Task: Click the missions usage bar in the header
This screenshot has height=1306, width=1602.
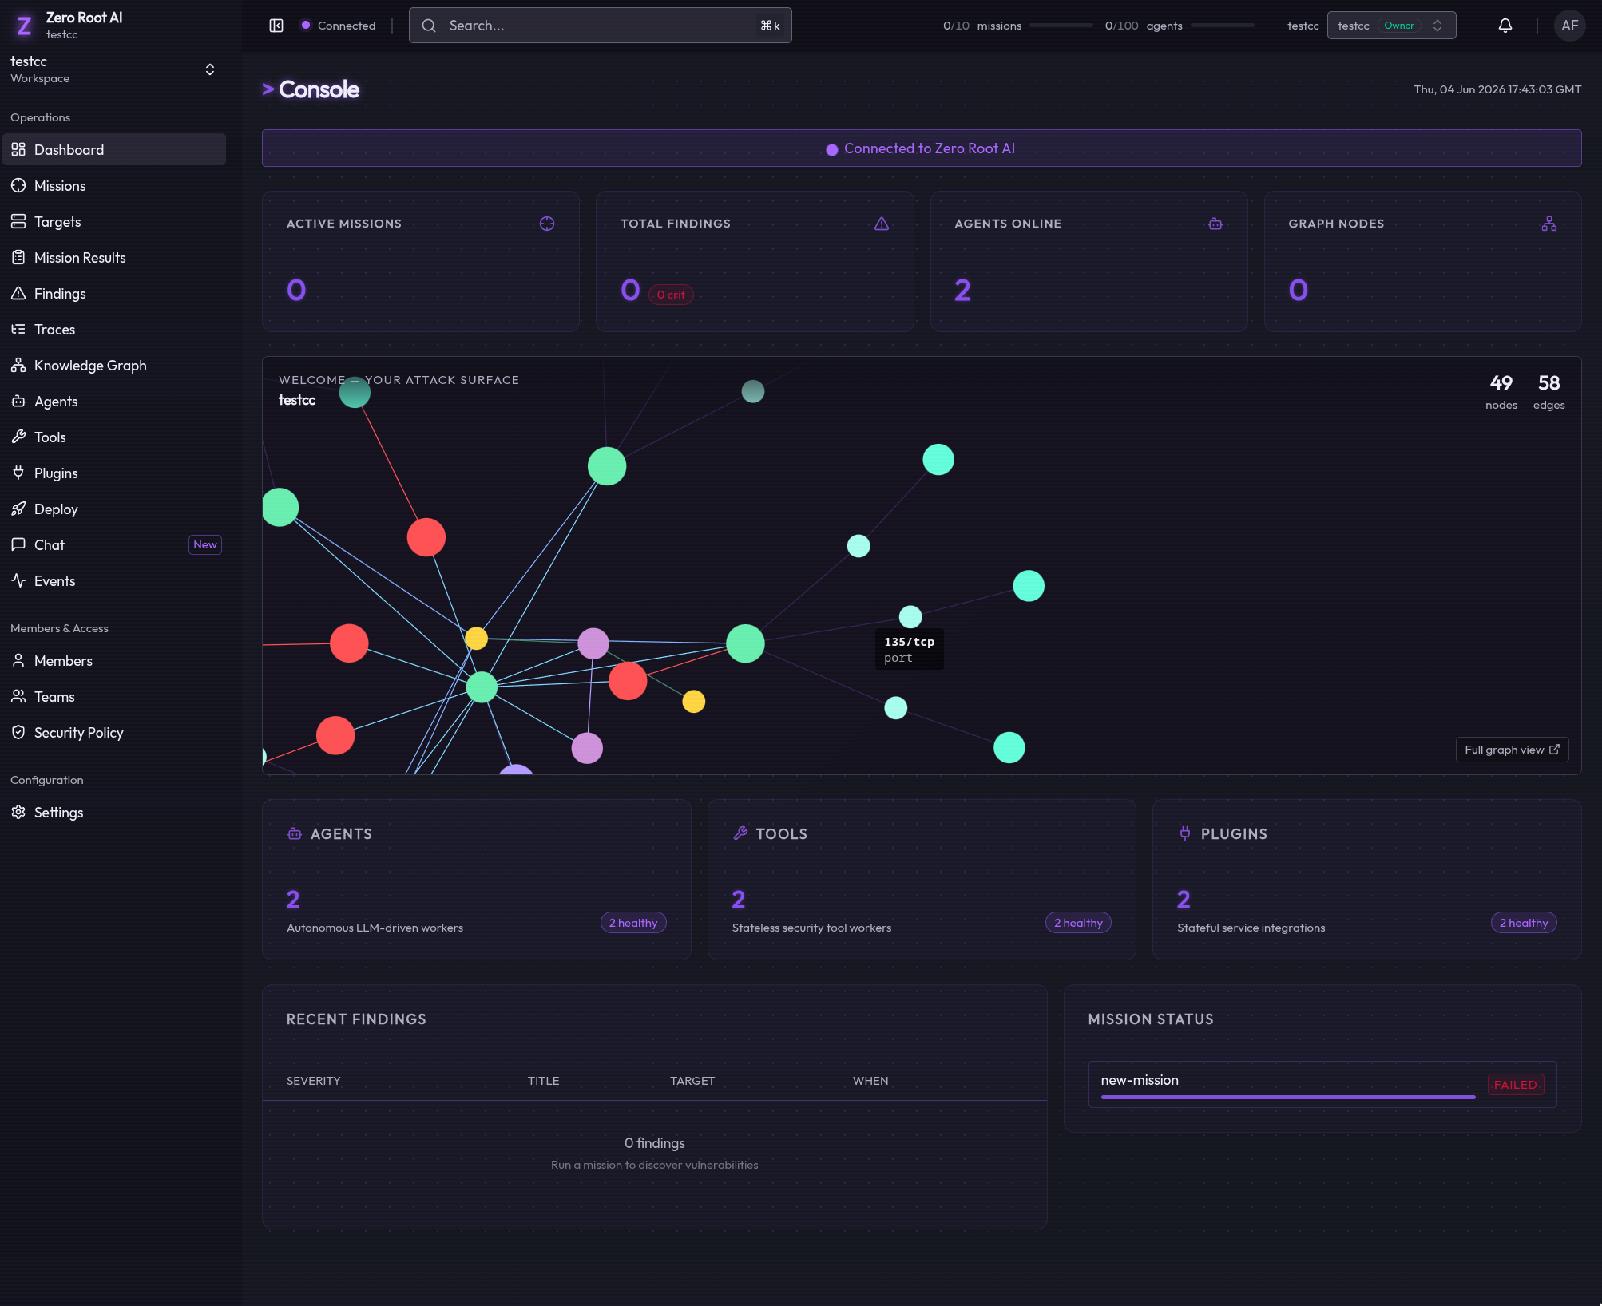Action: click(1061, 26)
